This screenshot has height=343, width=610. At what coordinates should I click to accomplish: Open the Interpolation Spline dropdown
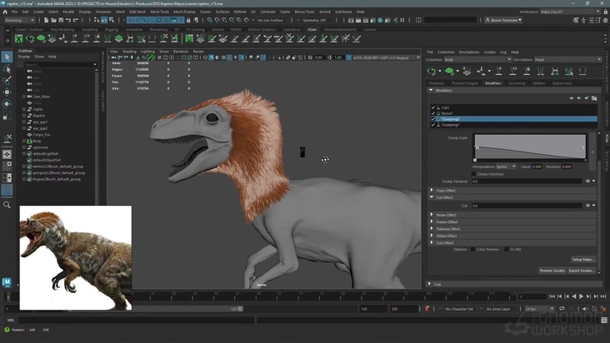(x=507, y=167)
